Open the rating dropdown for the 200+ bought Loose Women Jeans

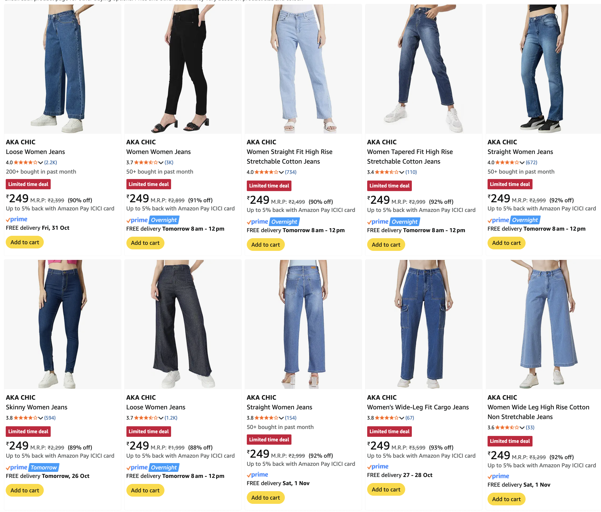pyautogui.click(x=40, y=162)
